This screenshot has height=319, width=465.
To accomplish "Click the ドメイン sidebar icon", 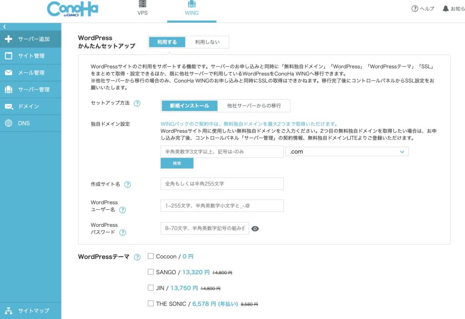I will 9,107.
